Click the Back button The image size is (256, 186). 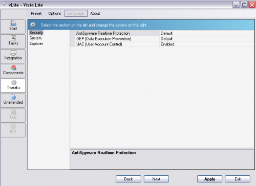(x=129, y=179)
